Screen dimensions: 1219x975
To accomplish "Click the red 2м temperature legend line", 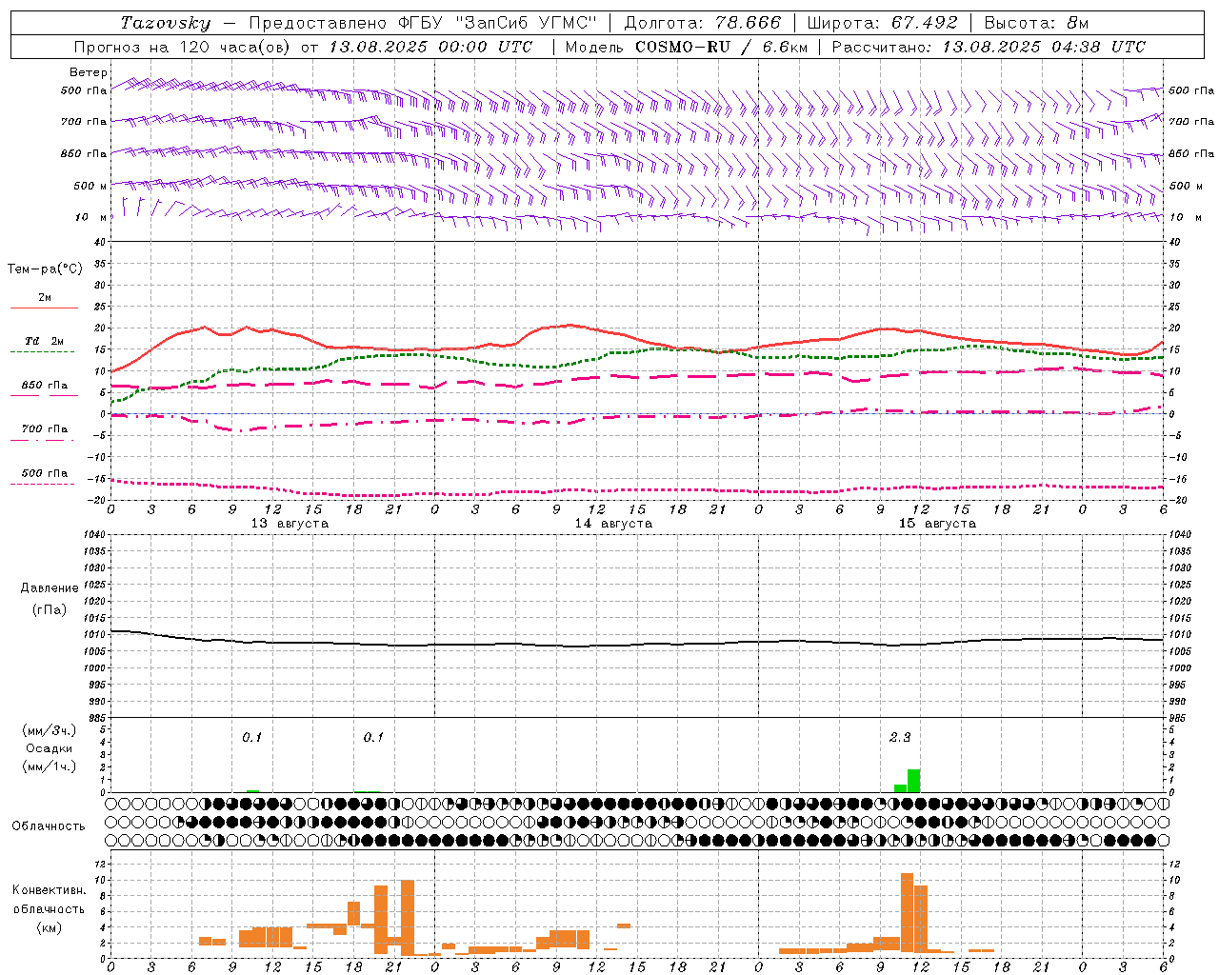I will [x=45, y=308].
